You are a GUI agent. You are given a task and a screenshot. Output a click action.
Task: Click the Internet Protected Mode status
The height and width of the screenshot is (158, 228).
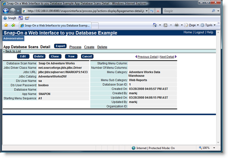coord(153,148)
